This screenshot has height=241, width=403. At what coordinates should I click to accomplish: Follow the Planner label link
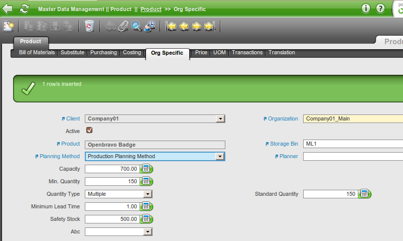coord(289,156)
